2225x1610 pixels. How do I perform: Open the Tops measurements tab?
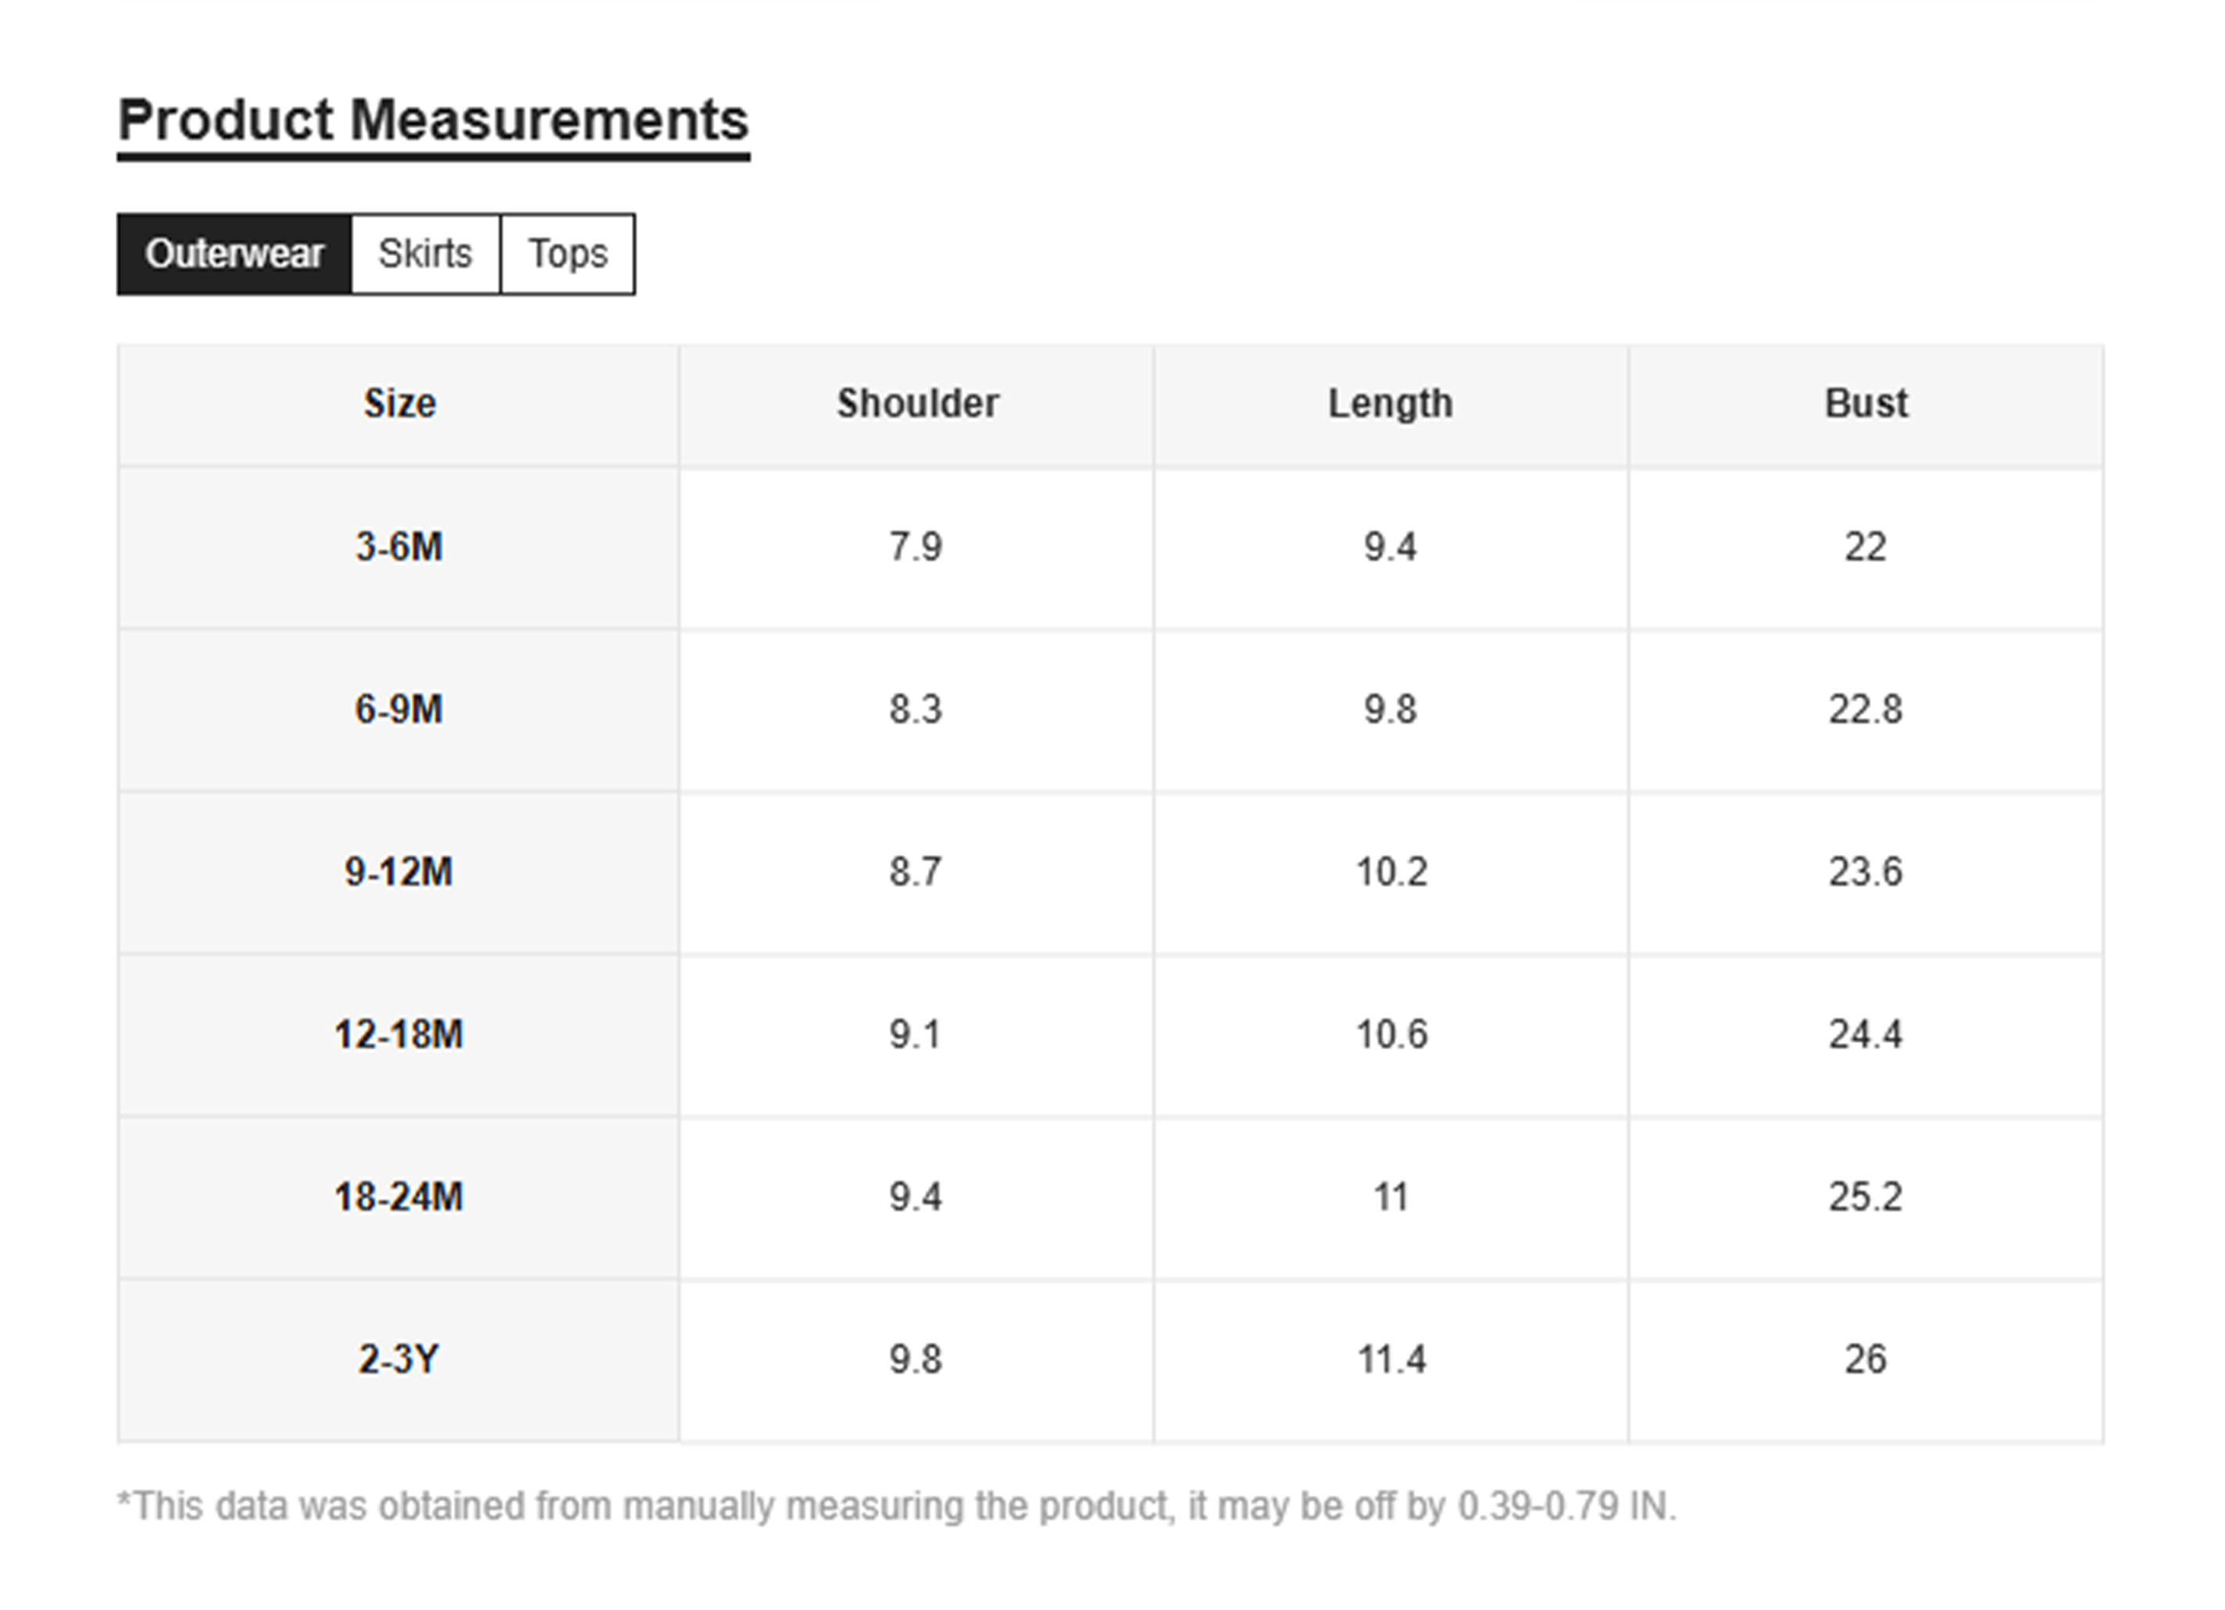pyautogui.click(x=567, y=254)
